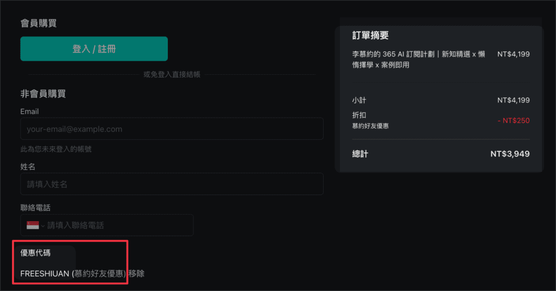This screenshot has height=291, width=556.
Task: Click the 登入 / 註冊 button
Action: 94,49
